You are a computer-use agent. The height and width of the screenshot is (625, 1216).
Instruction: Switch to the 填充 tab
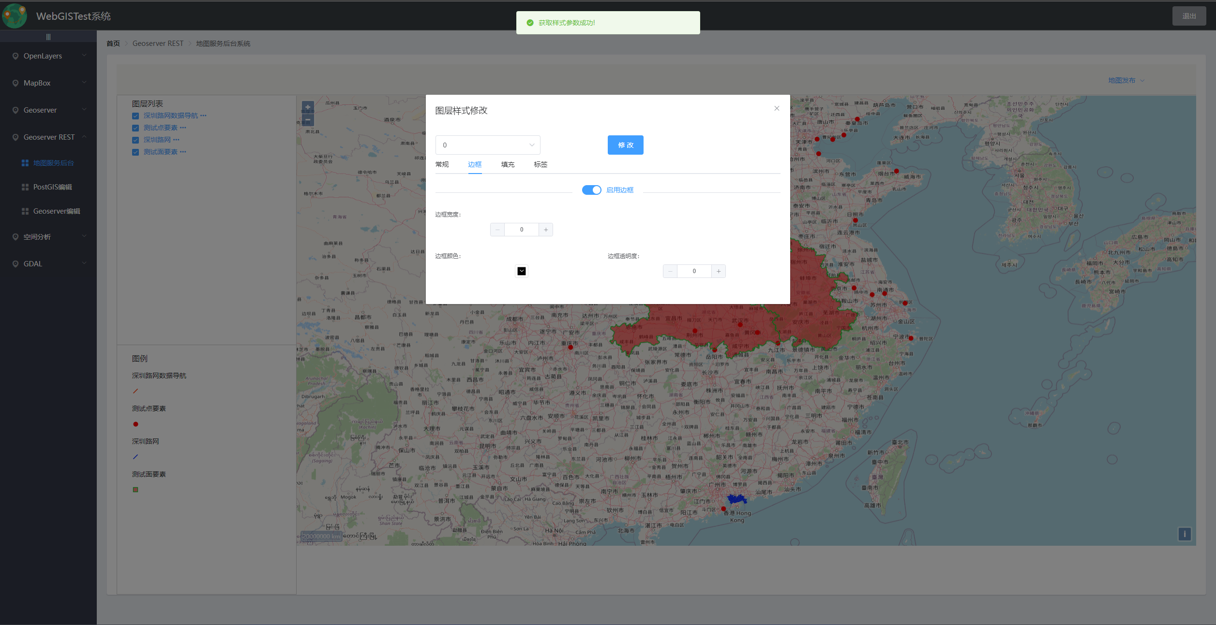click(508, 164)
